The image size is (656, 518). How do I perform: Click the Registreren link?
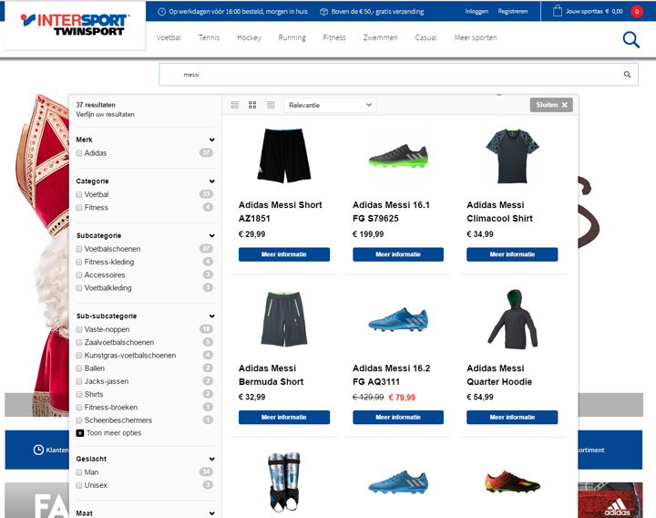click(512, 11)
